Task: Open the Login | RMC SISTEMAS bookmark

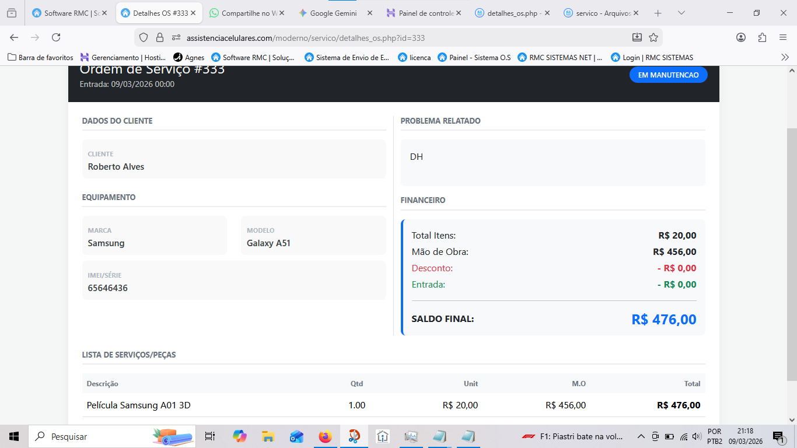Action: [x=652, y=57]
